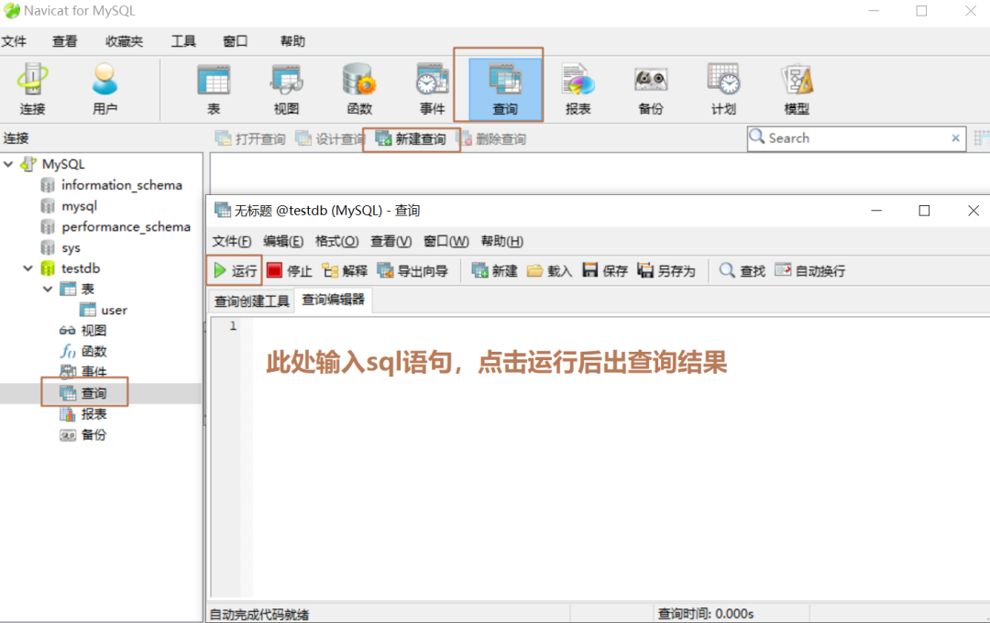The width and height of the screenshot is (990, 623).
Task: Open 文件 menu in main window
Action: point(14,41)
